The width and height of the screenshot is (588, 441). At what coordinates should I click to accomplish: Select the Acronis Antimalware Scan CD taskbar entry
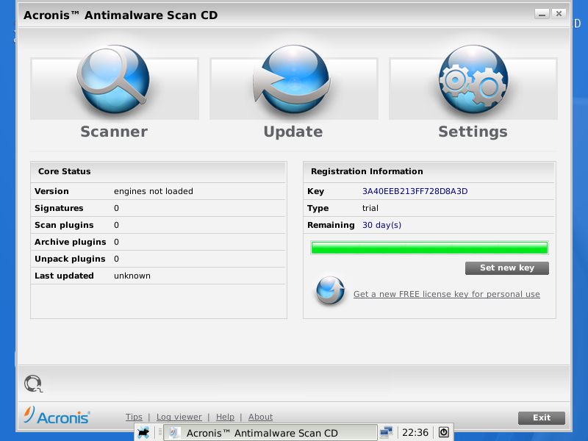coord(270,433)
